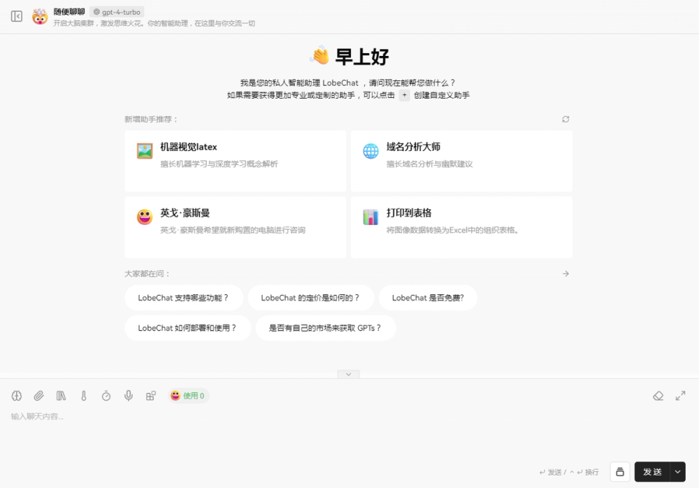Open the gpt-4-turbo model tag

pyautogui.click(x=117, y=12)
